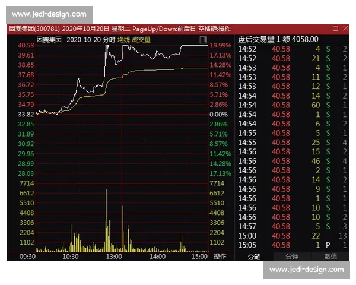Click the 39.61 price axis label

pos(26,55)
